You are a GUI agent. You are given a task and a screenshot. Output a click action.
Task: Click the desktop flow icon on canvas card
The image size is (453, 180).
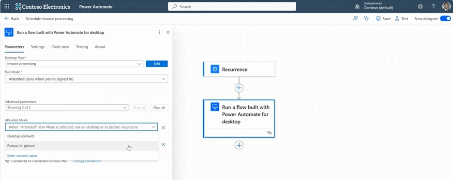point(215,107)
